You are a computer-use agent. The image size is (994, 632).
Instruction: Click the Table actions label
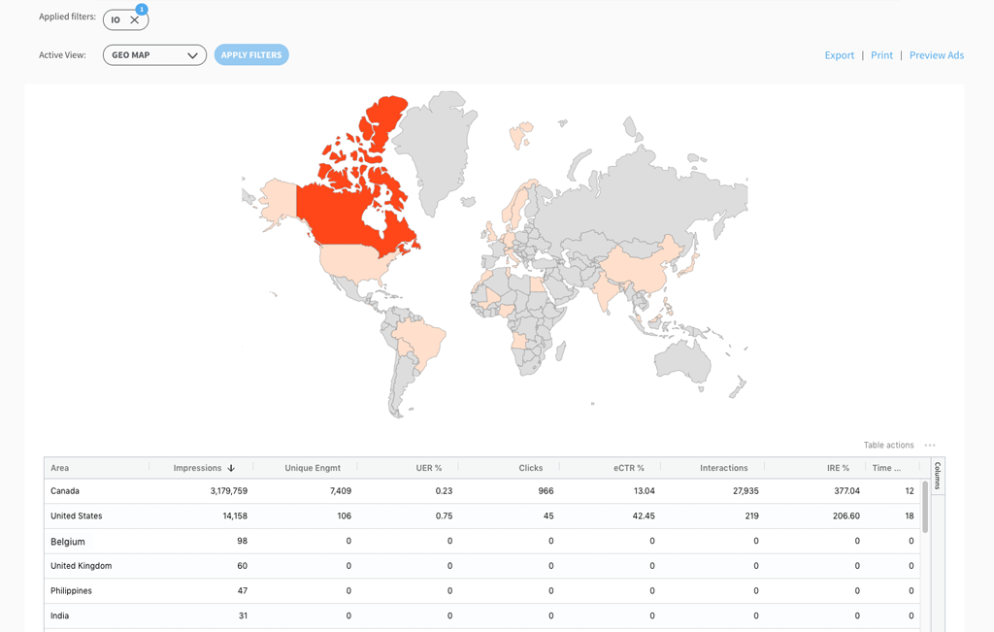[888, 445]
